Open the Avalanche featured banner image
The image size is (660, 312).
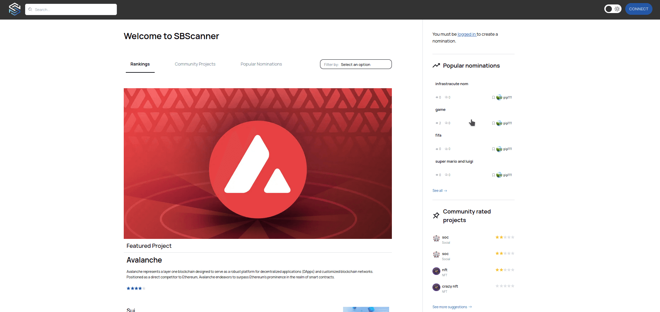tap(258, 163)
